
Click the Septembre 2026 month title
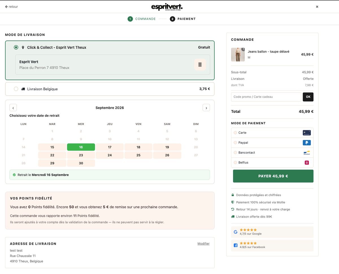click(110, 108)
